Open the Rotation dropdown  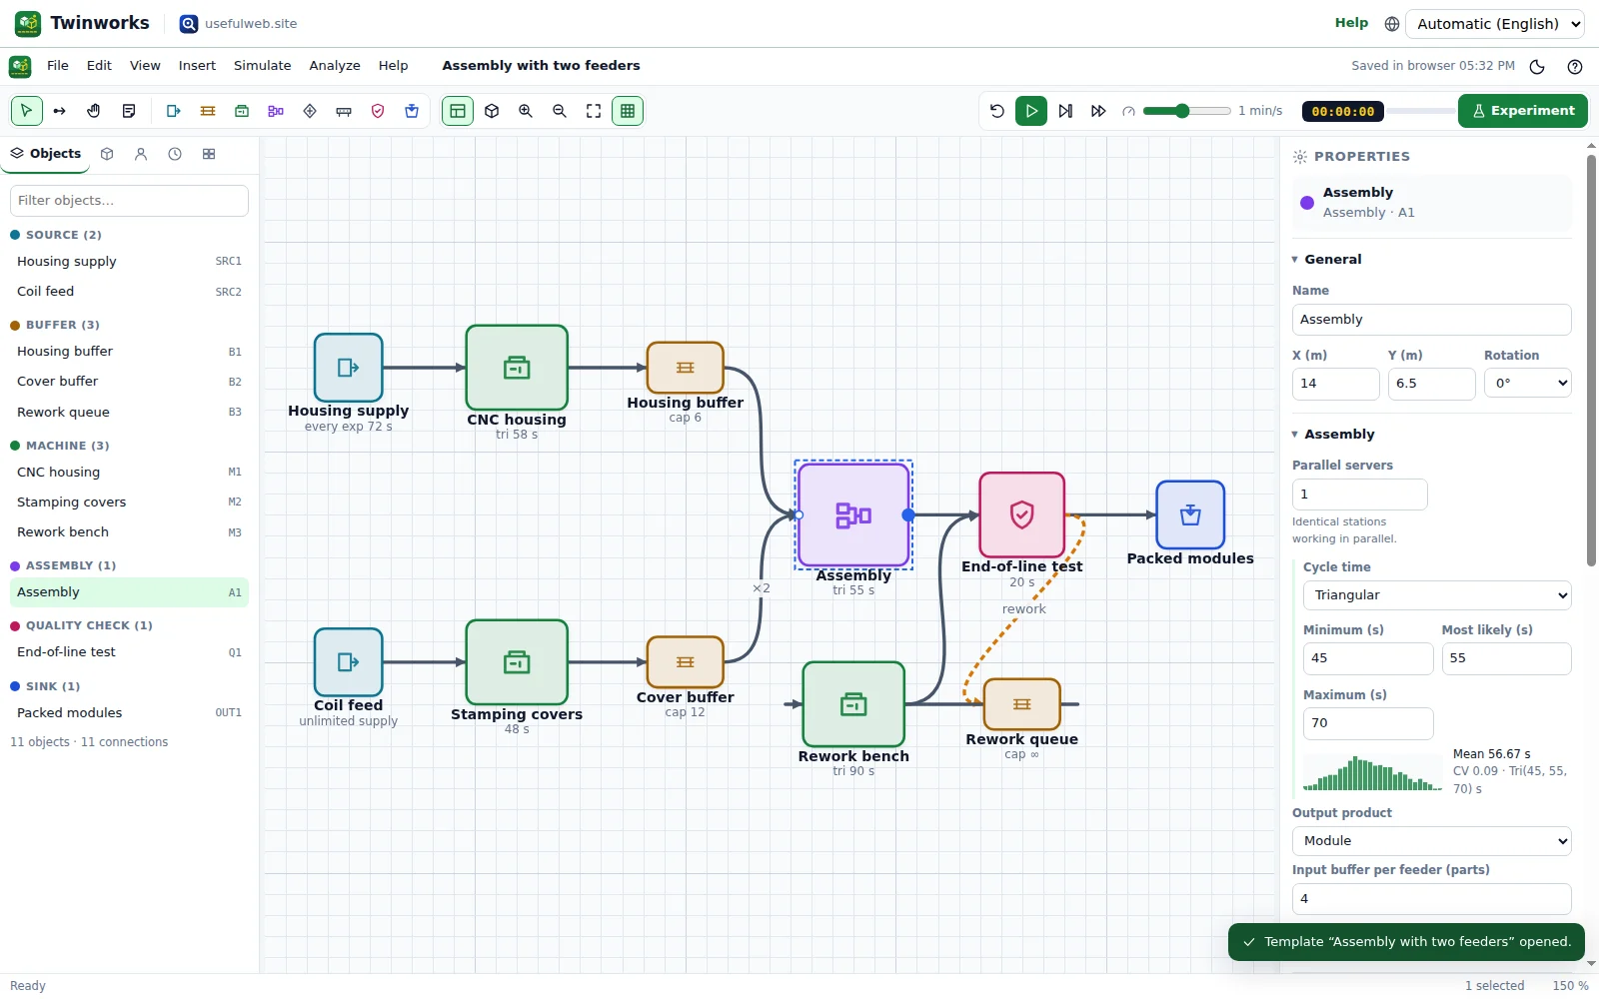[x=1528, y=384]
